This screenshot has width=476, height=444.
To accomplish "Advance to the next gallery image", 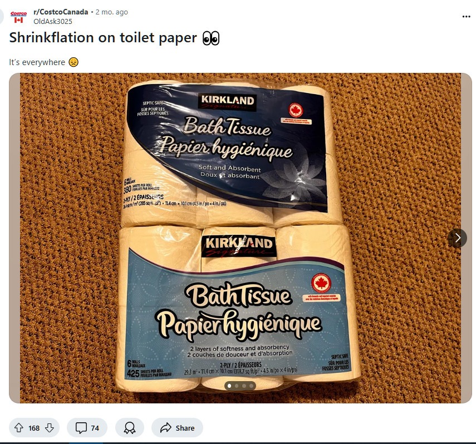I will click(458, 238).
